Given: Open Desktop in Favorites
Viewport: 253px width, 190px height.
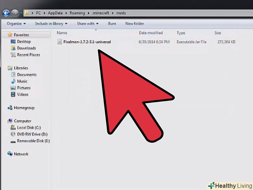Looking at the screenshot, I should (x=24, y=41).
